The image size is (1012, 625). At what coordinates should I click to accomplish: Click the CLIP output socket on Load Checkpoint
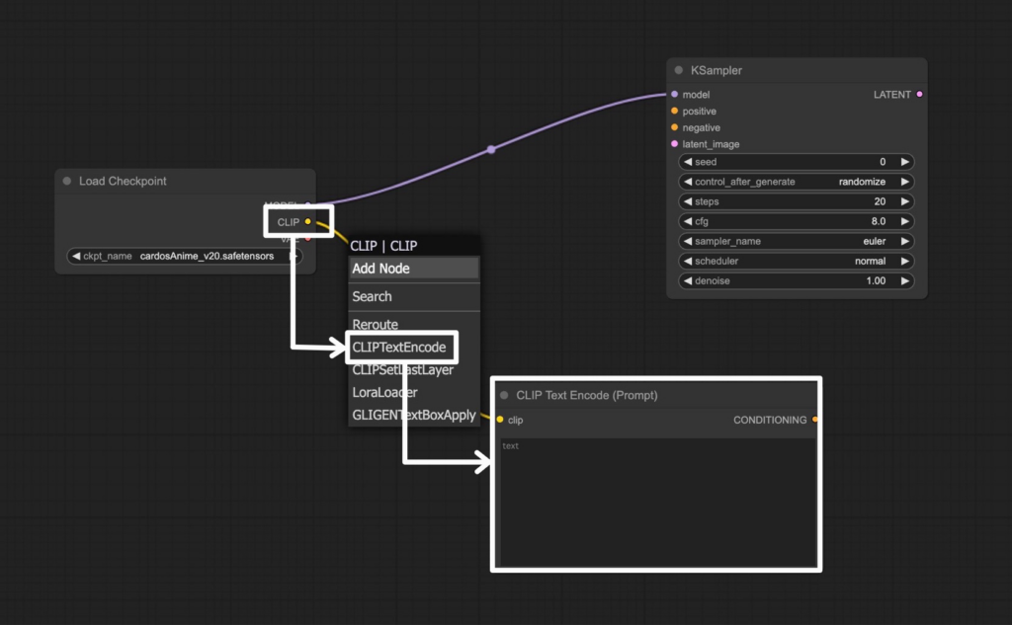tap(308, 222)
